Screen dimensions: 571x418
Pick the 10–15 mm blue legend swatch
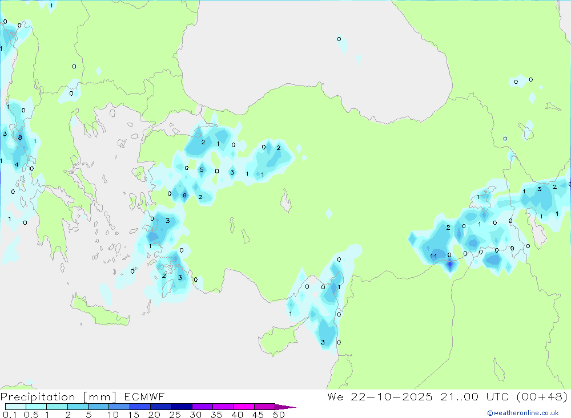[x=119, y=407]
